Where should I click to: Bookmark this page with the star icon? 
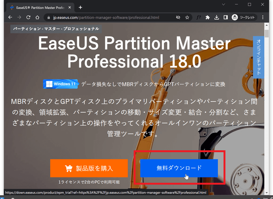click(x=187, y=17)
